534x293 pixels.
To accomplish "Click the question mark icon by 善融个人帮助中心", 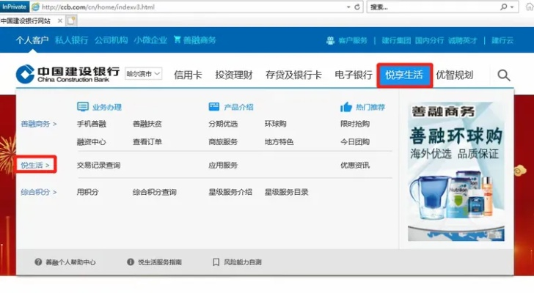I will pos(38,262).
